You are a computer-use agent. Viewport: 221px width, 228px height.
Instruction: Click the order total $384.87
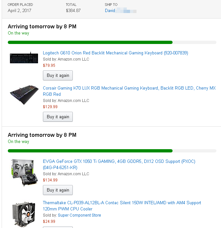pyautogui.click(x=73, y=11)
